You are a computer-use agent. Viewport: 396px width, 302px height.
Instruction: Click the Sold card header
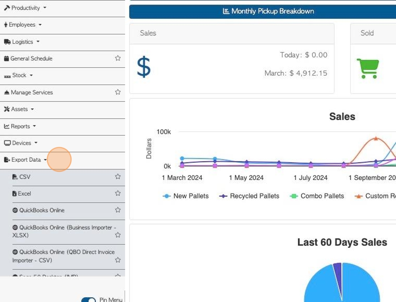373,33
